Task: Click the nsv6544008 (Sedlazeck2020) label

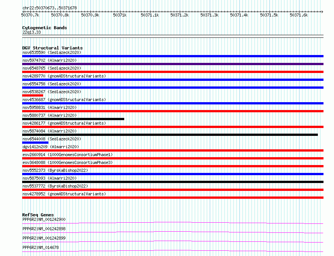Action: coord(52,139)
